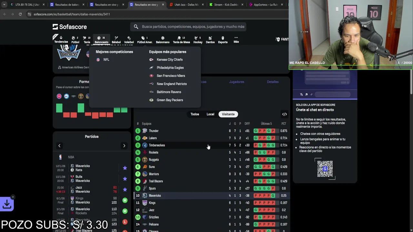Toggle favorite star for live Jazz vs Mavericks
This screenshot has width=413, height=232.
pyautogui.click(x=125, y=189)
